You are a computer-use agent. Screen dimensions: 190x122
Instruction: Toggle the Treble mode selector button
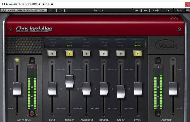point(69,53)
